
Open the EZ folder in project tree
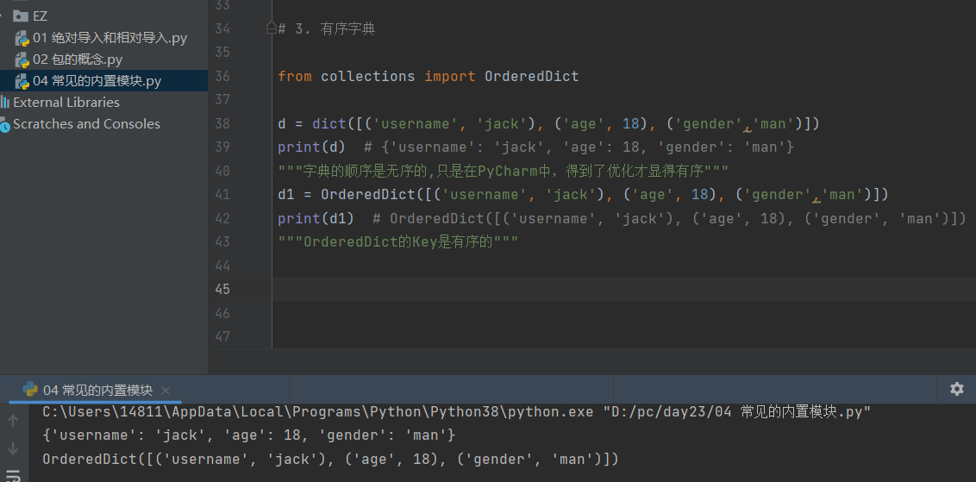click(40, 16)
